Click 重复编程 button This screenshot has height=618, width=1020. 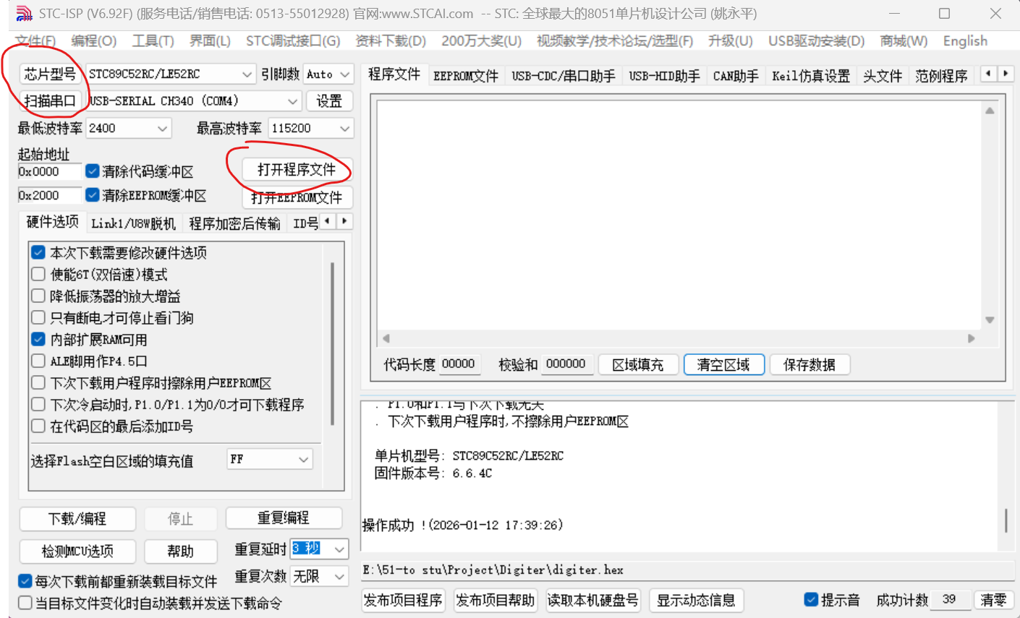[x=284, y=518]
